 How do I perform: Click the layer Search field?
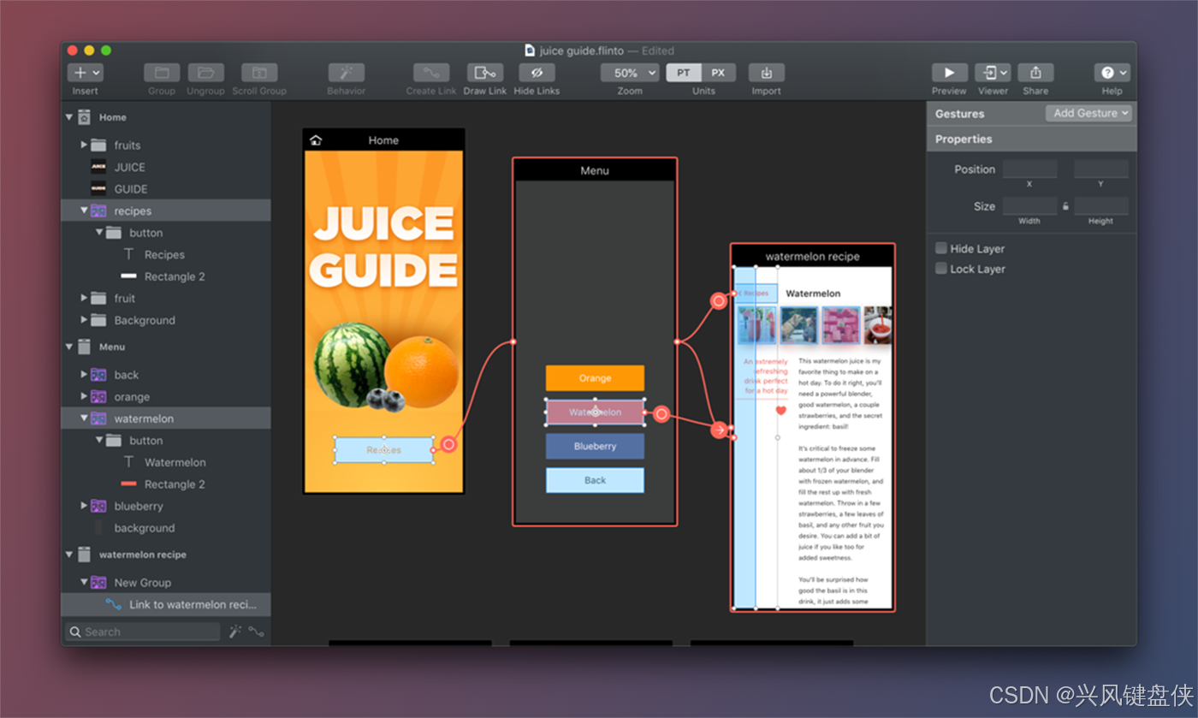click(143, 632)
